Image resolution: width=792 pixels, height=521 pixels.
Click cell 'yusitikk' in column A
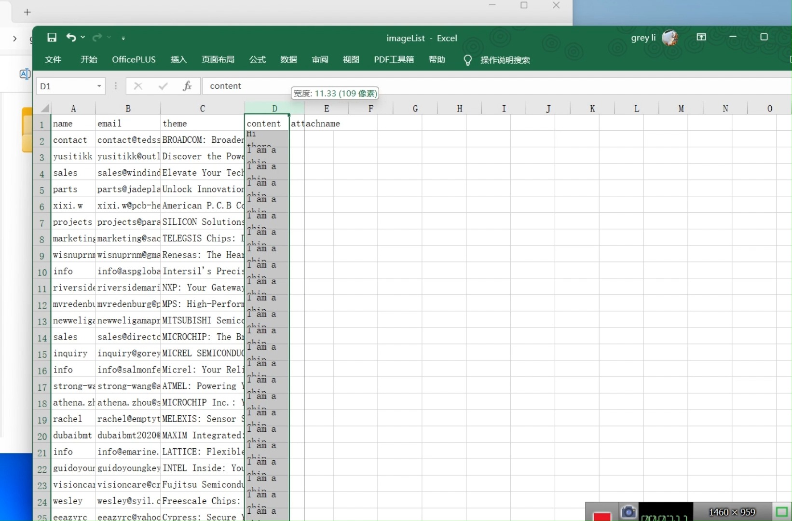pos(73,156)
